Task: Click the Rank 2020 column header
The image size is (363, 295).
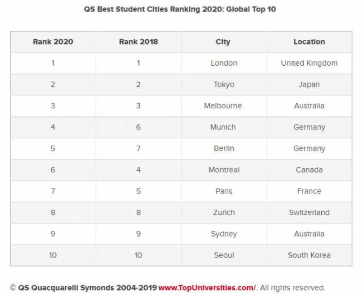Action: pos(53,42)
